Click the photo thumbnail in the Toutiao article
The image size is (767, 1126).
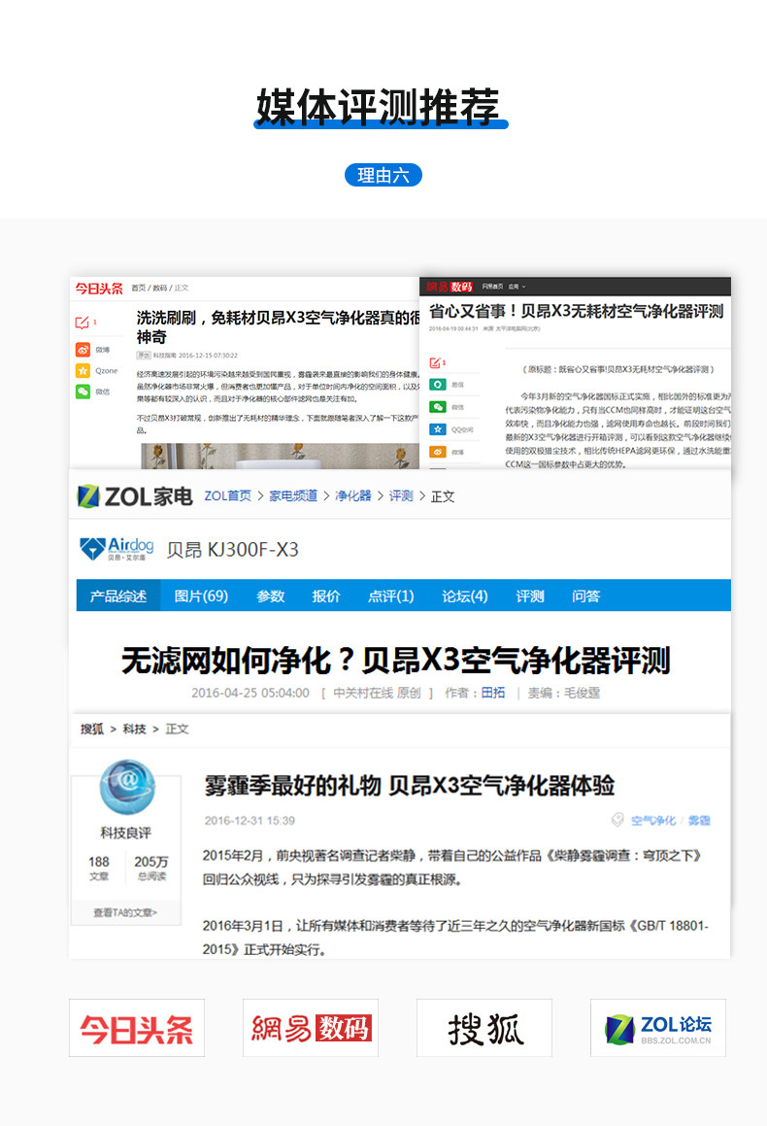[280, 456]
